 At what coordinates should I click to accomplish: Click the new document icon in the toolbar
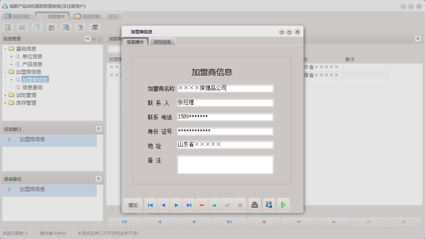click(36, 27)
